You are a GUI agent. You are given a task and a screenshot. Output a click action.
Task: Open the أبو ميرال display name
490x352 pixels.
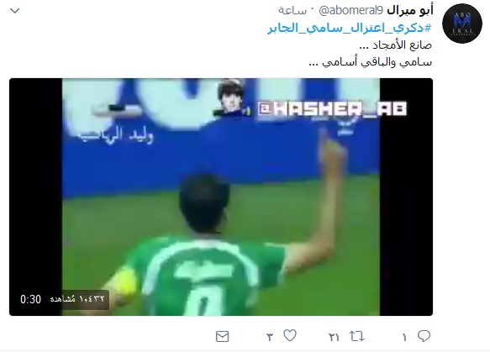point(409,11)
